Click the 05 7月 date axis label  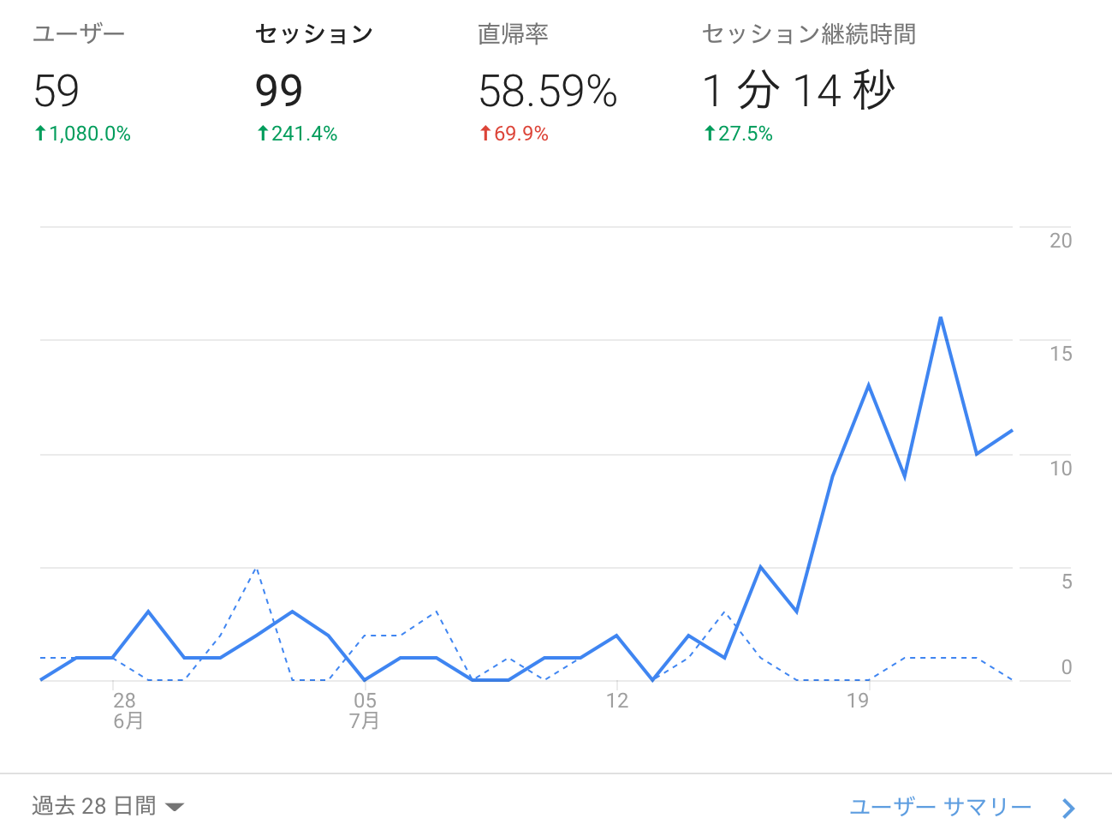click(x=365, y=710)
